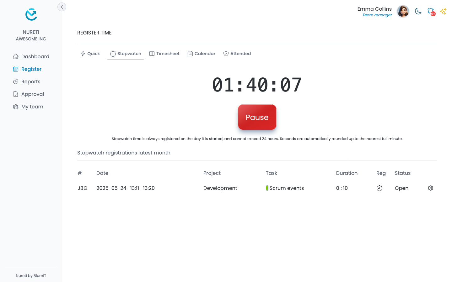Open the Attended tab
The image size is (452, 282).
(x=237, y=54)
